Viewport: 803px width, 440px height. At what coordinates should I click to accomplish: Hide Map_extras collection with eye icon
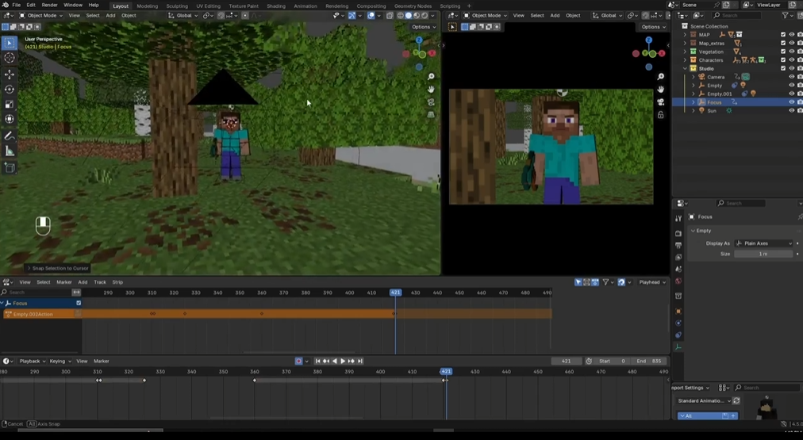791,43
